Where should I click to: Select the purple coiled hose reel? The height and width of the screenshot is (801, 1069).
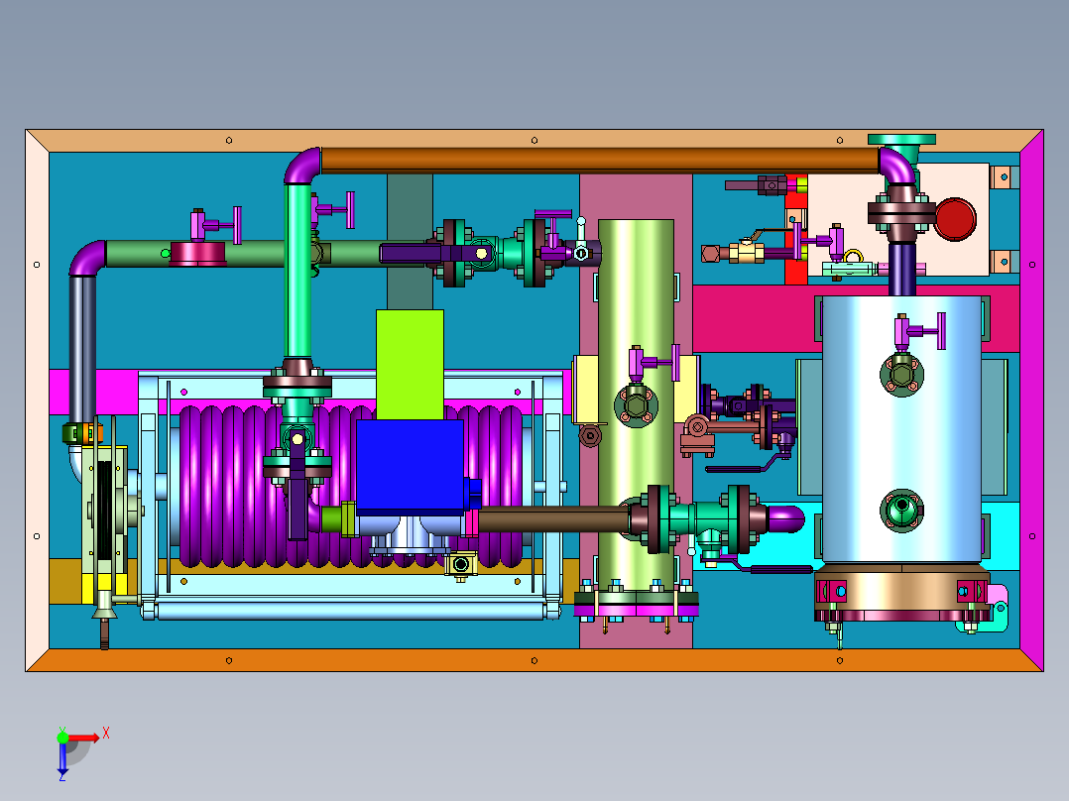(x=351, y=486)
